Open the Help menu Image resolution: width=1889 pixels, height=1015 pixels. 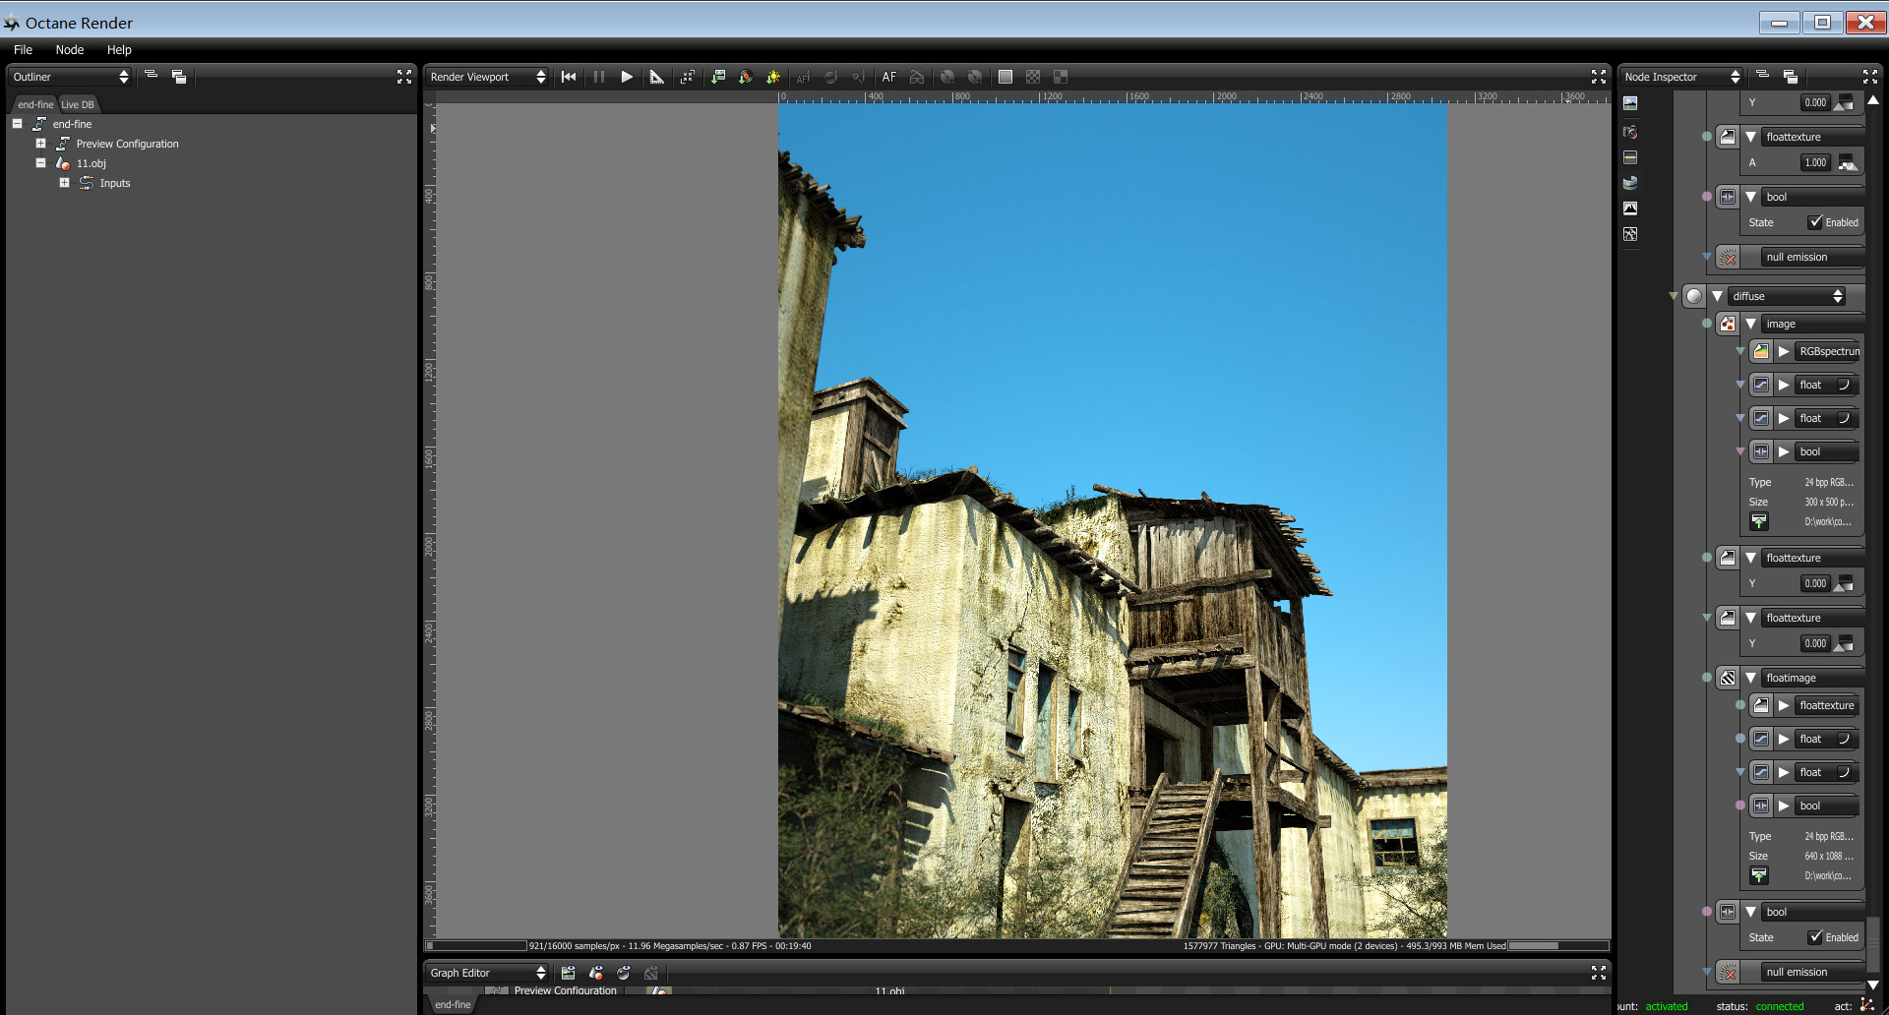pos(119,50)
